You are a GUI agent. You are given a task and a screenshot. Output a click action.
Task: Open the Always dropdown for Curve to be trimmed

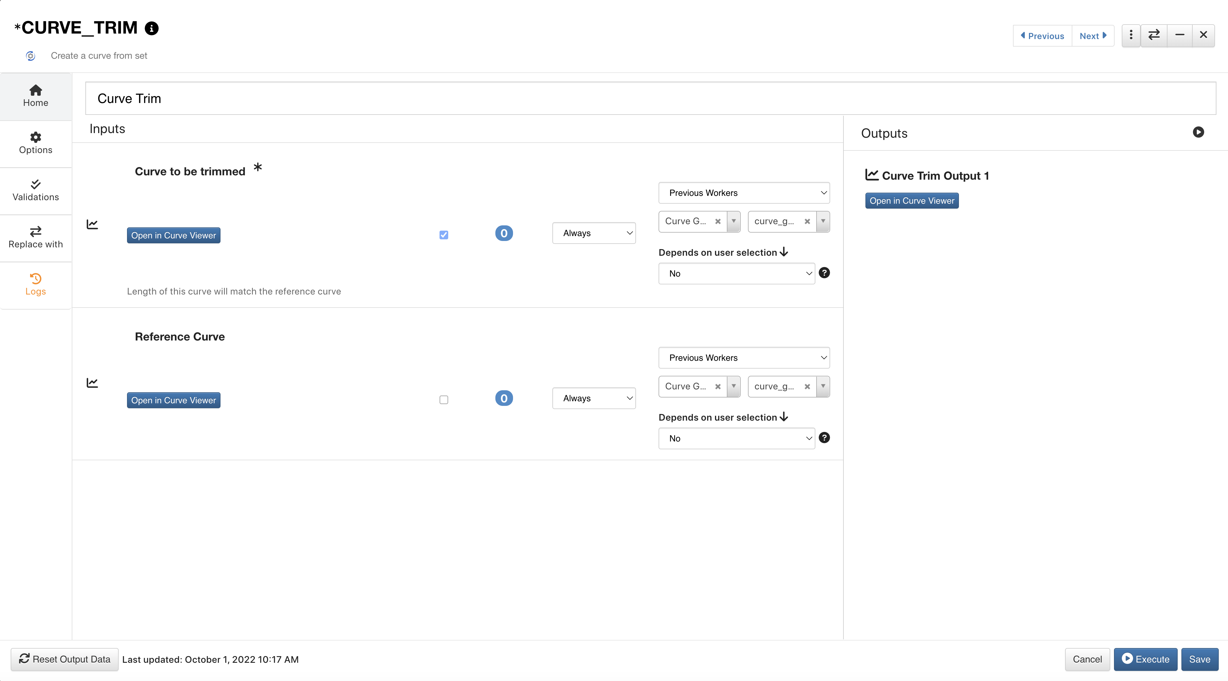[594, 233]
